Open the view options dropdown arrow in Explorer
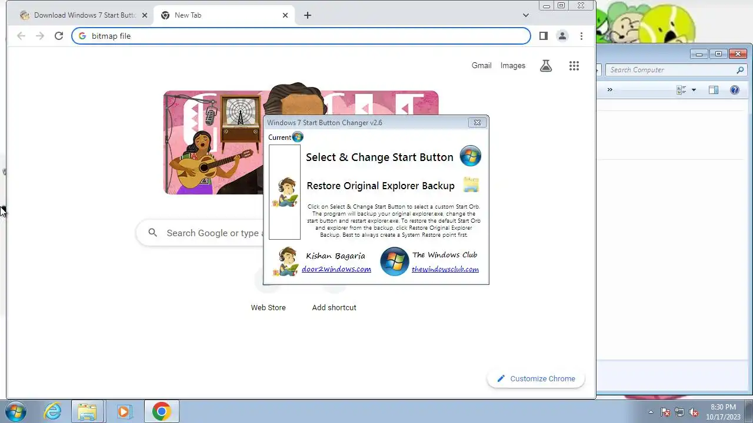 [694, 90]
